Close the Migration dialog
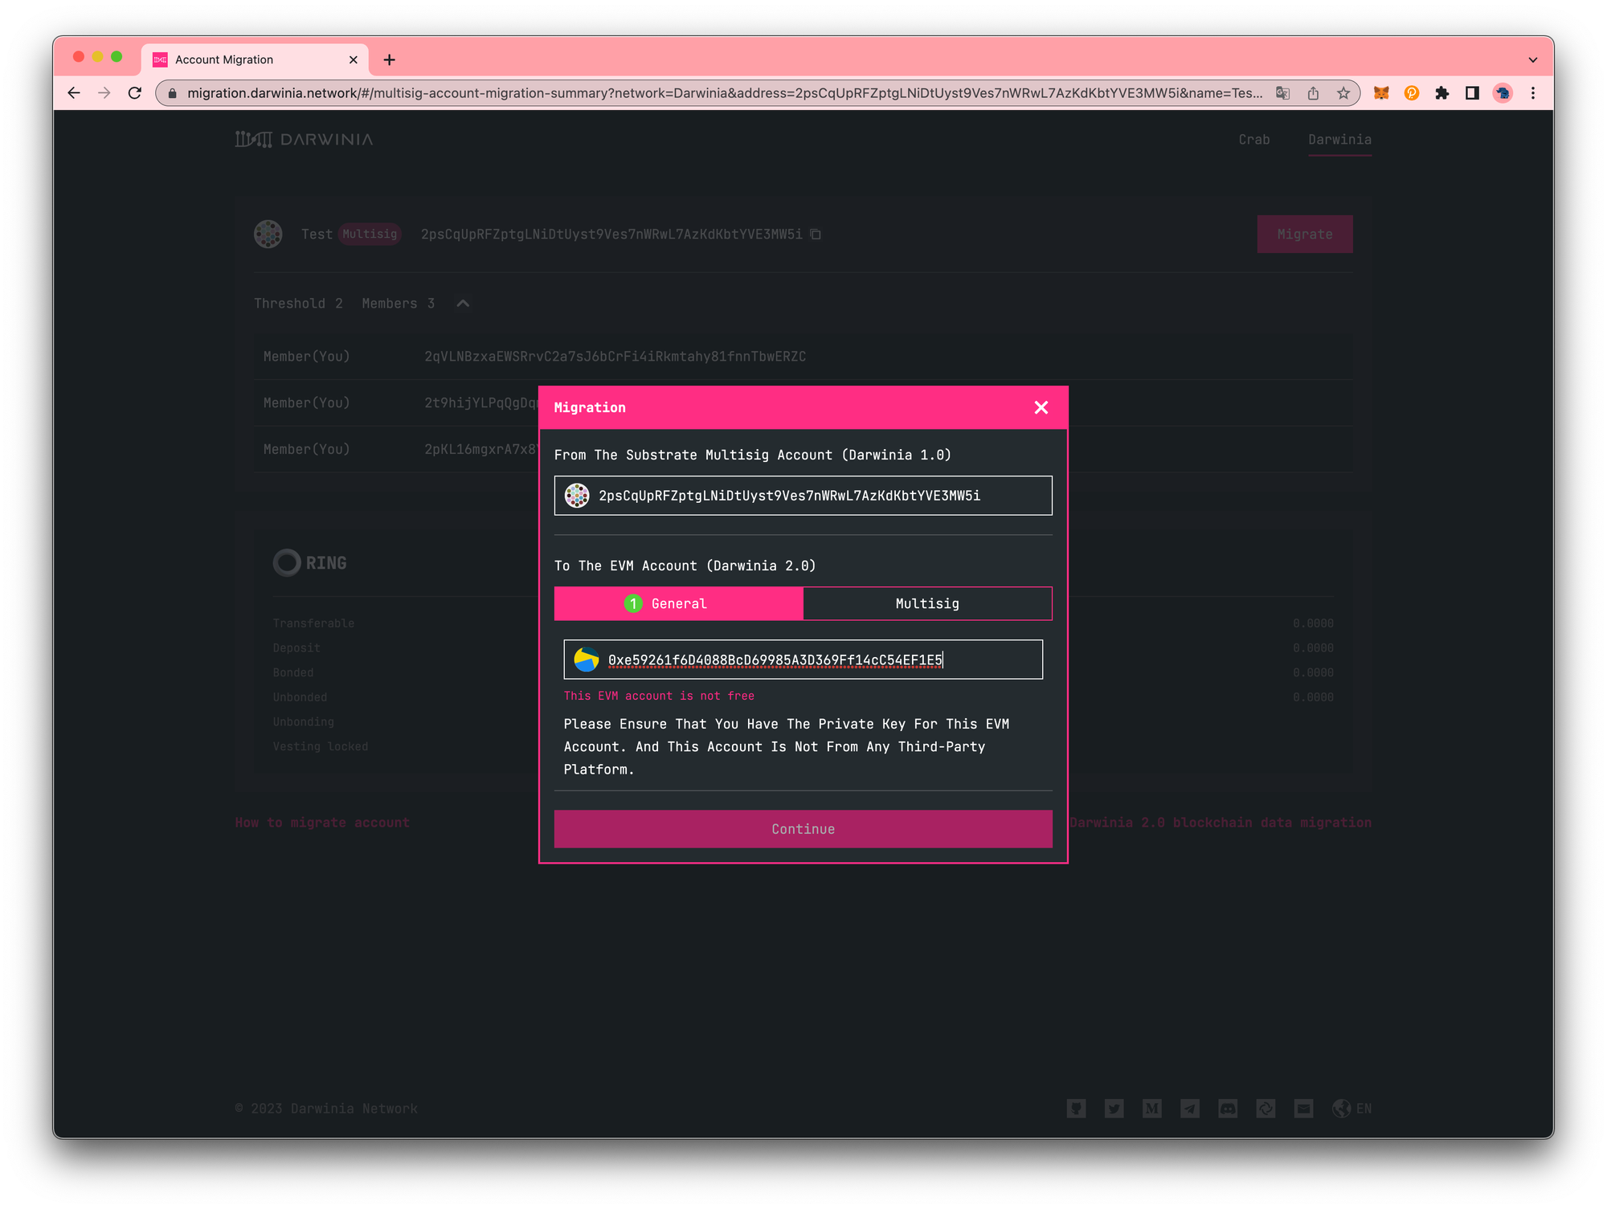The height and width of the screenshot is (1209, 1607). 1041,407
